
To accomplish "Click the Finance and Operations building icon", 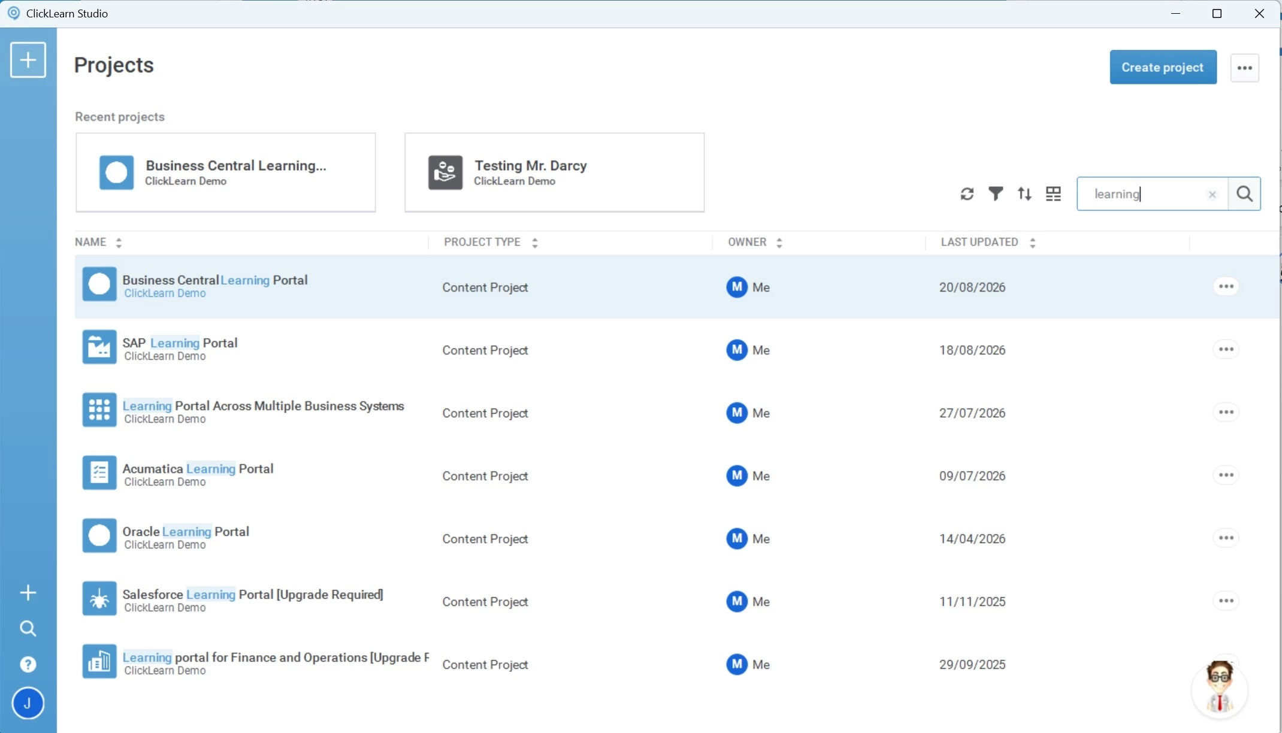I will 99,661.
